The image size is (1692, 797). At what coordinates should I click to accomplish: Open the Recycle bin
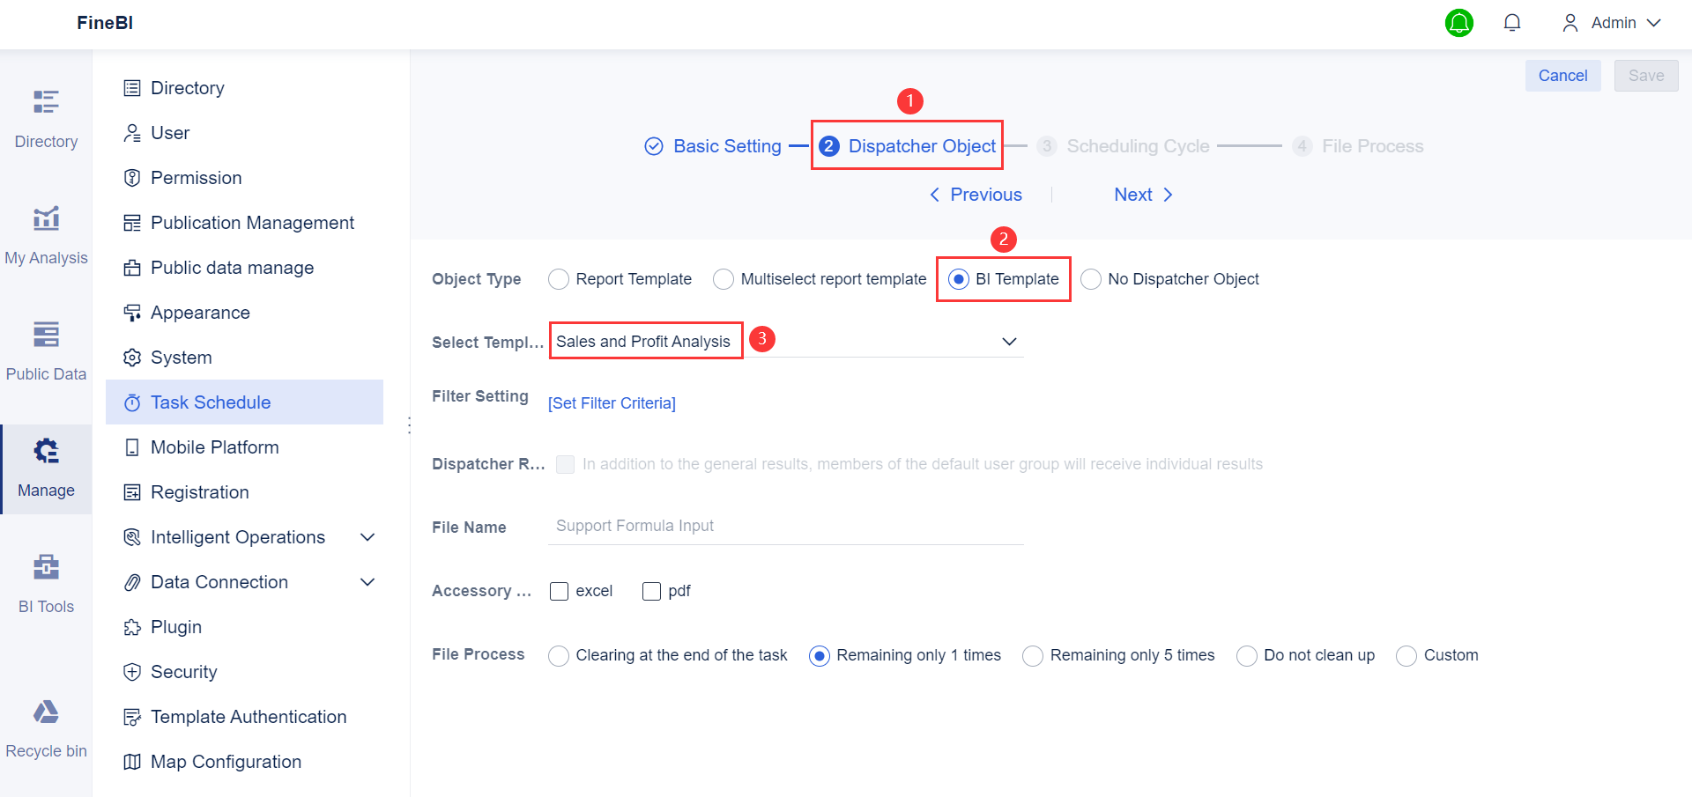coord(46,722)
